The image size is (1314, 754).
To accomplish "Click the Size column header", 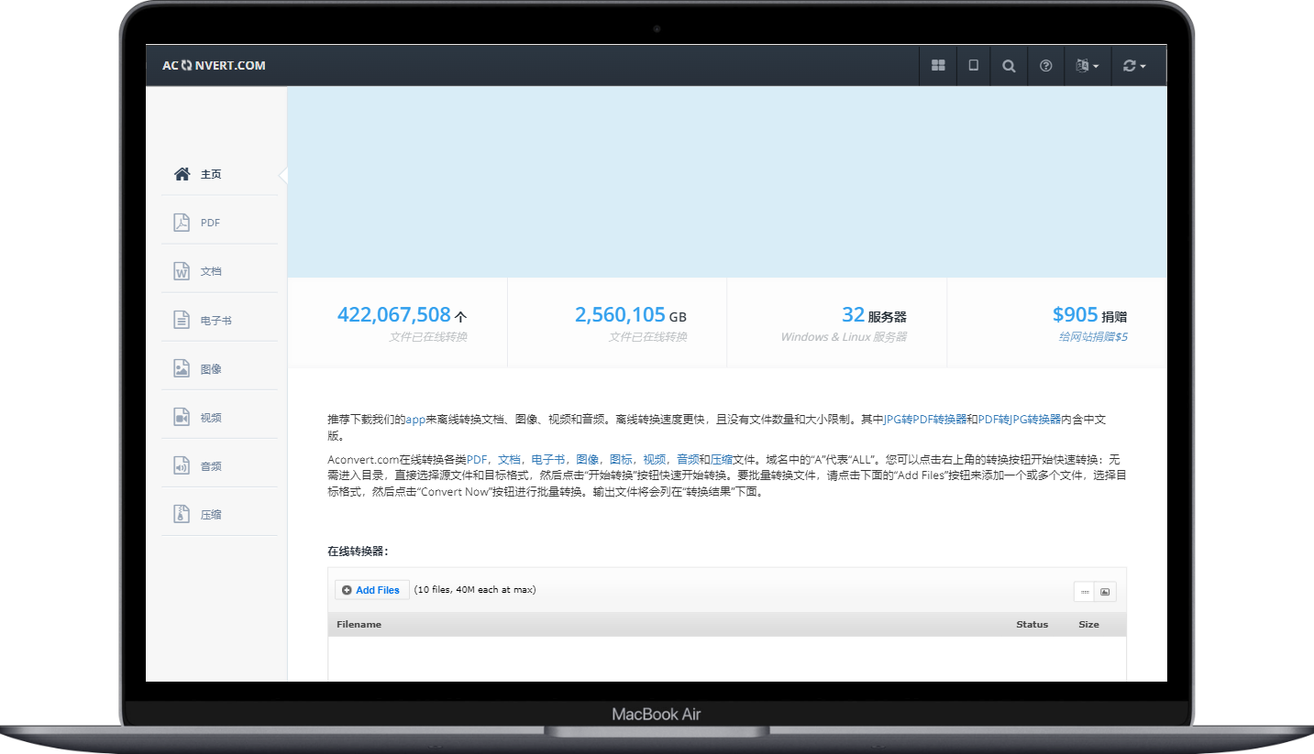I will tap(1088, 625).
